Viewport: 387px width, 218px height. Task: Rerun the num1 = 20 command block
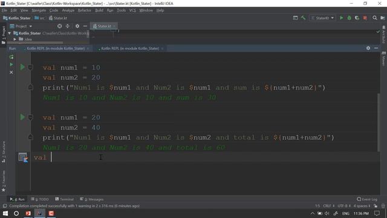(x=22, y=117)
